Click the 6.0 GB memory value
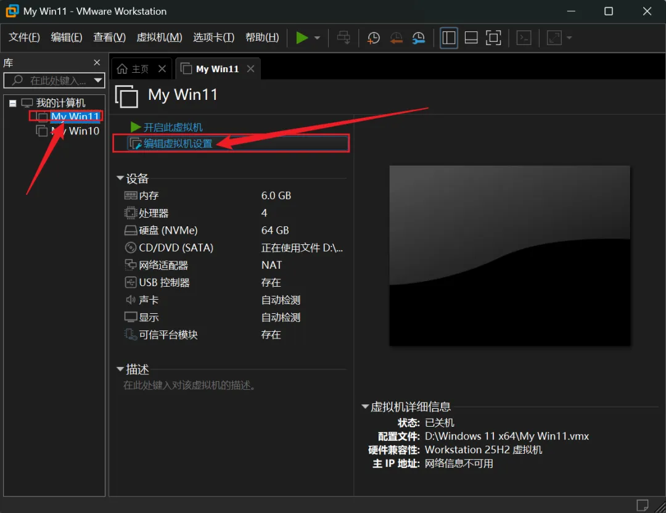Viewport: 666px width, 513px height. pyautogui.click(x=276, y=195)
